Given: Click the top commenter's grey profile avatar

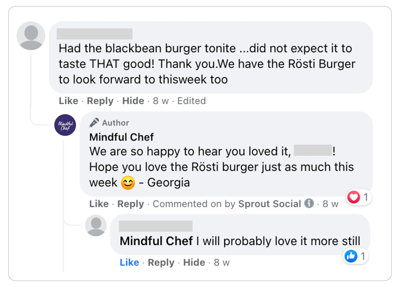Looking at the screenshot, I should coord(31,36).
